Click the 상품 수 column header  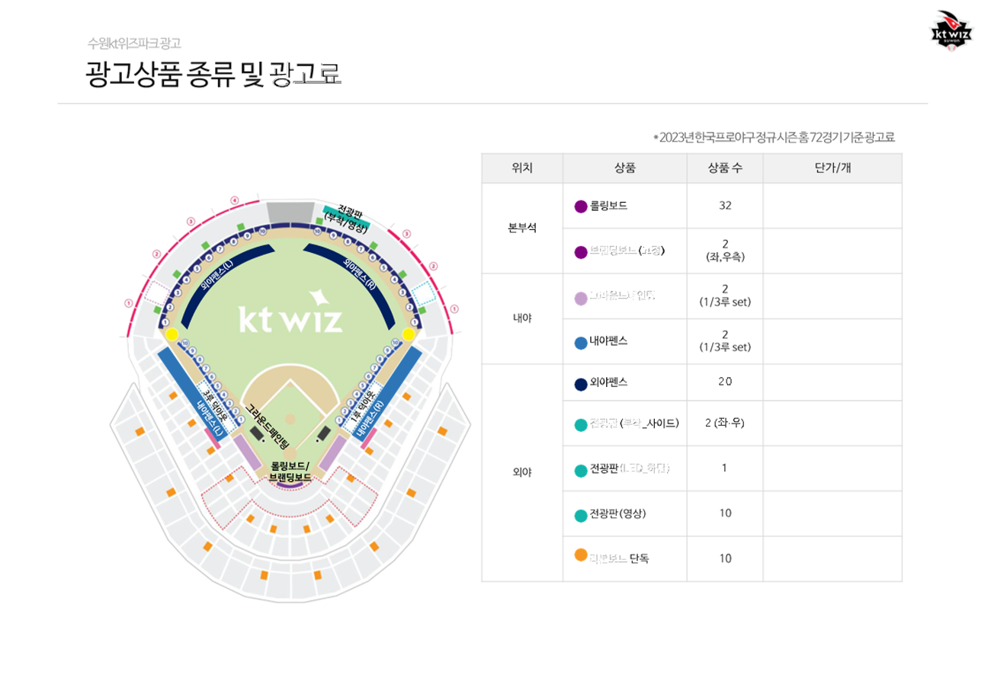pyautogui.click(x=725, y=168)
